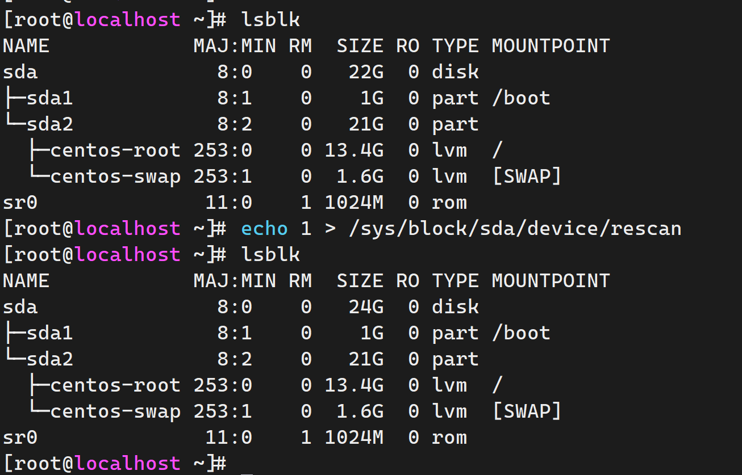This screenshot has height=475, width=742.
Task: Click the lsblk command typed after echo
Action: (270, 255)
